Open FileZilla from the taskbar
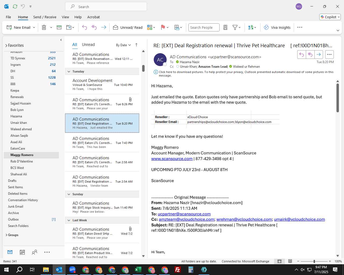This screenshot has height=275, width=344. click(178, 270)
